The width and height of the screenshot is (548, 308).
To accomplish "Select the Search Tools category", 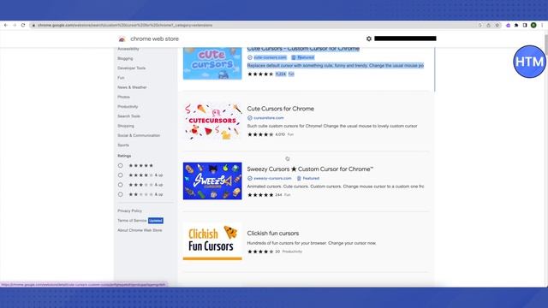I will 129,116.
